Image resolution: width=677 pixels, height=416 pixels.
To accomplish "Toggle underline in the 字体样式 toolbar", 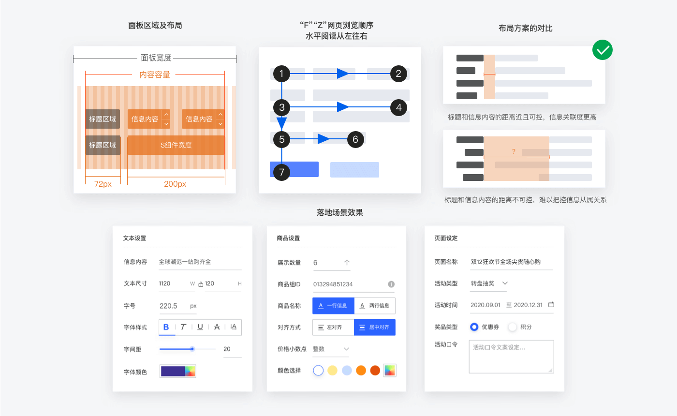I will point(200,327).
